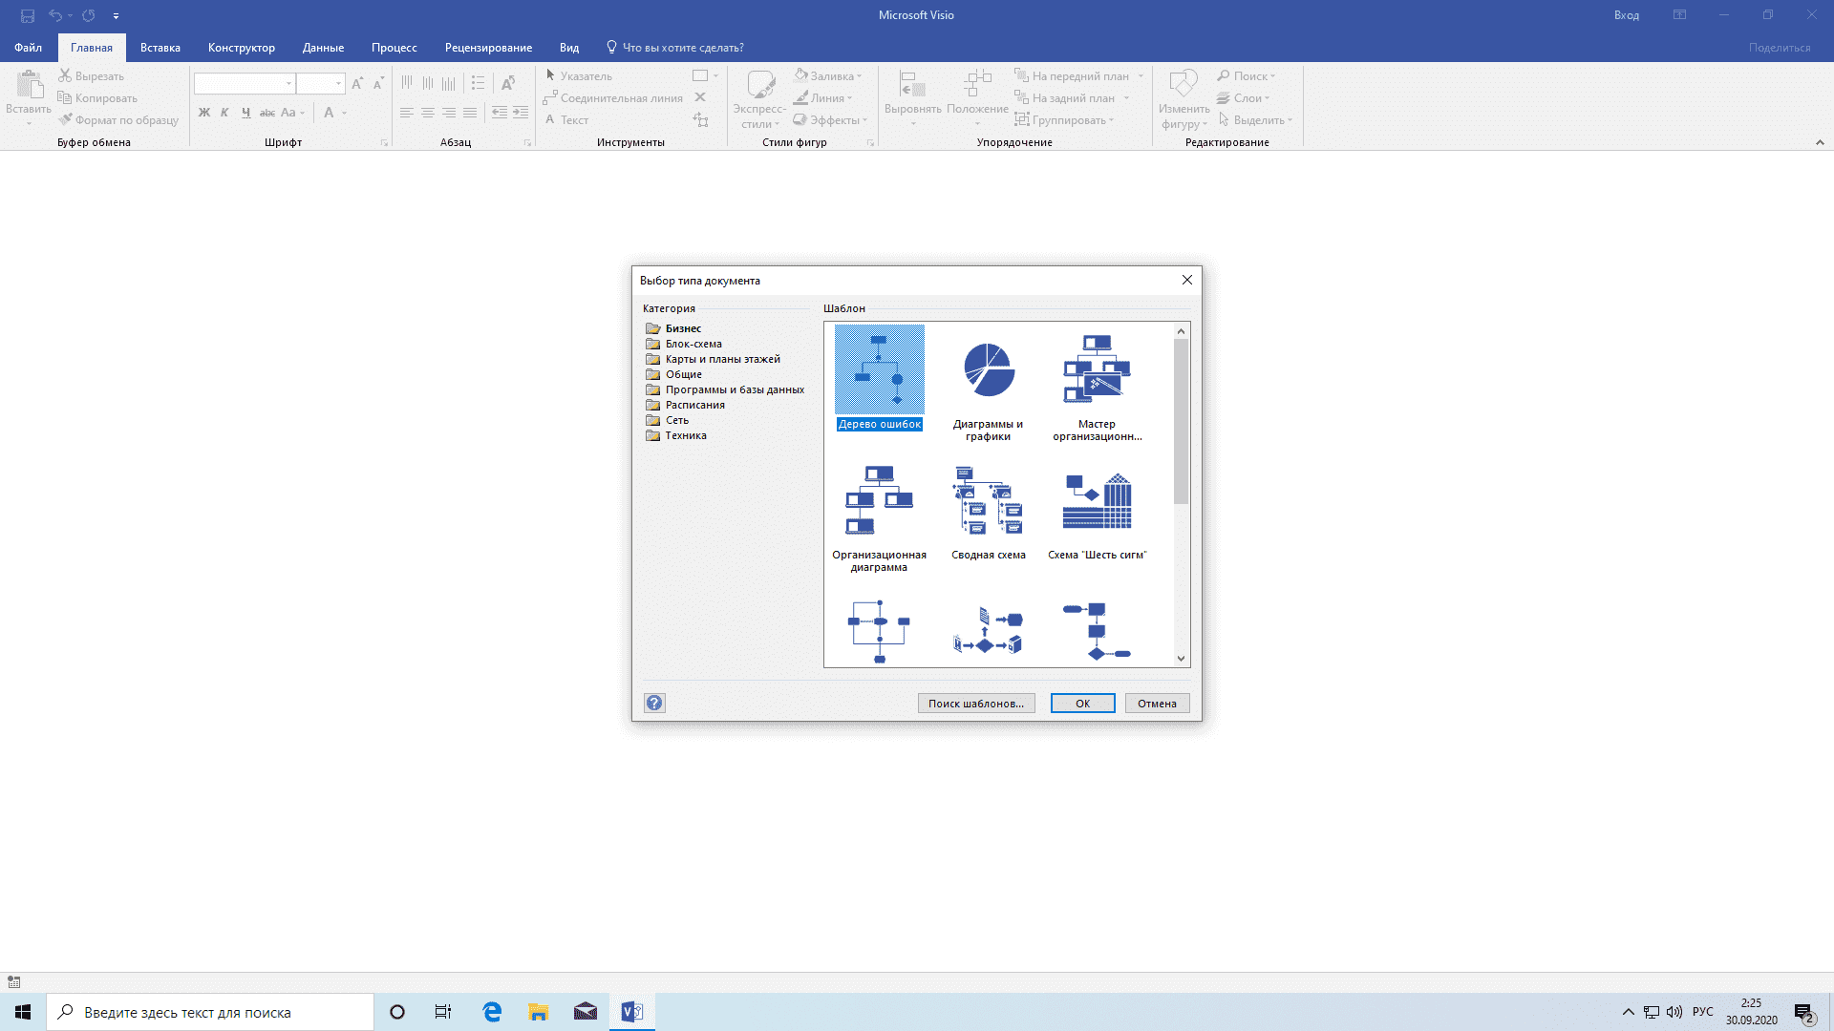
Task: Collapse the ribbon using the chevron
Action: (x=1820, y=142)
